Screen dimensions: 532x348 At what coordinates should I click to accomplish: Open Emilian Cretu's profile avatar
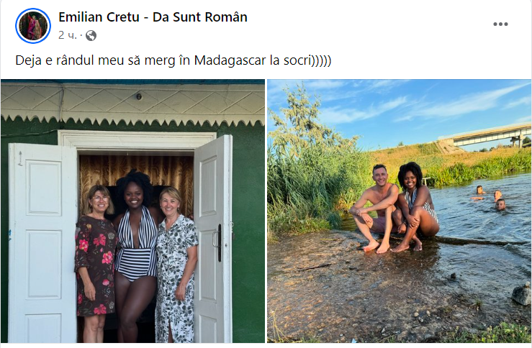pyautogui.click(x=33, y=26)
